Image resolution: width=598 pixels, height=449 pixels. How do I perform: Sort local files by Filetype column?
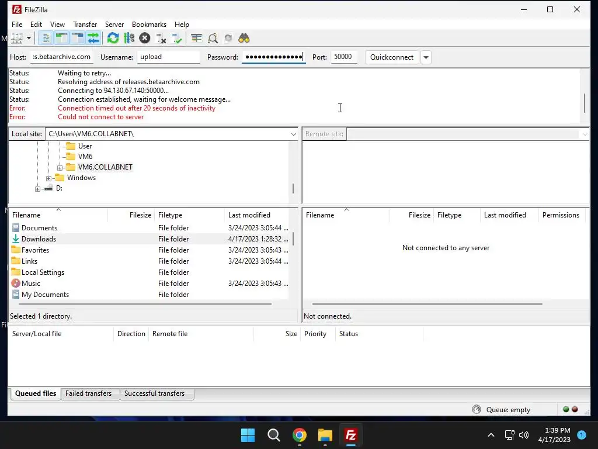[190, 215]
